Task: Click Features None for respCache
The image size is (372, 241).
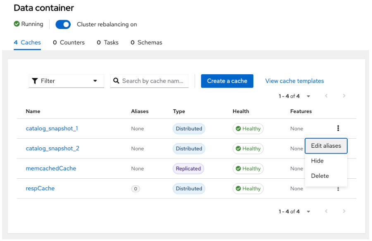Action: pos(296,189)
